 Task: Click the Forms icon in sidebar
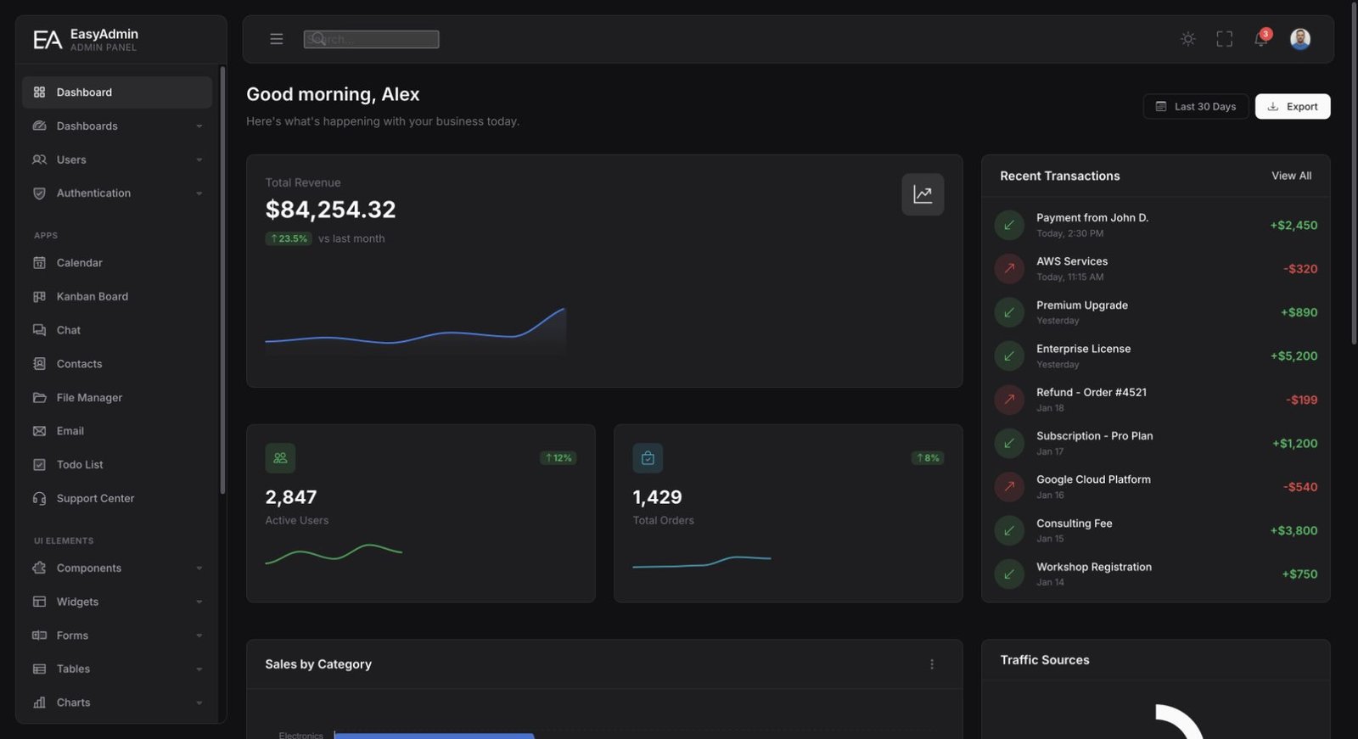click(x=39, y=635)
